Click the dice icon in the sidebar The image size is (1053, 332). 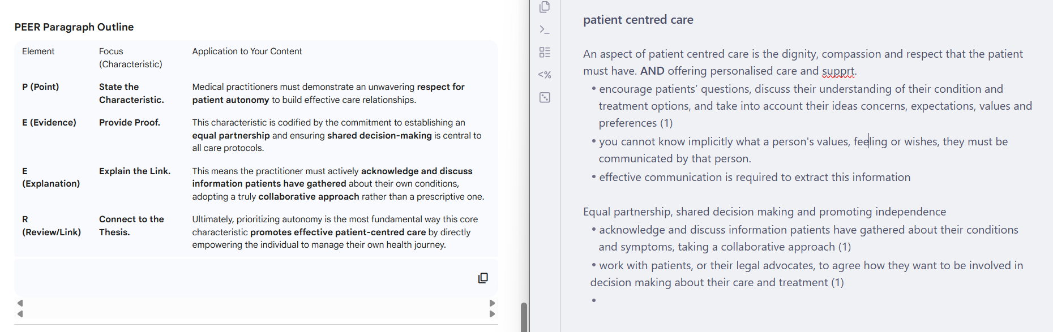545,97
